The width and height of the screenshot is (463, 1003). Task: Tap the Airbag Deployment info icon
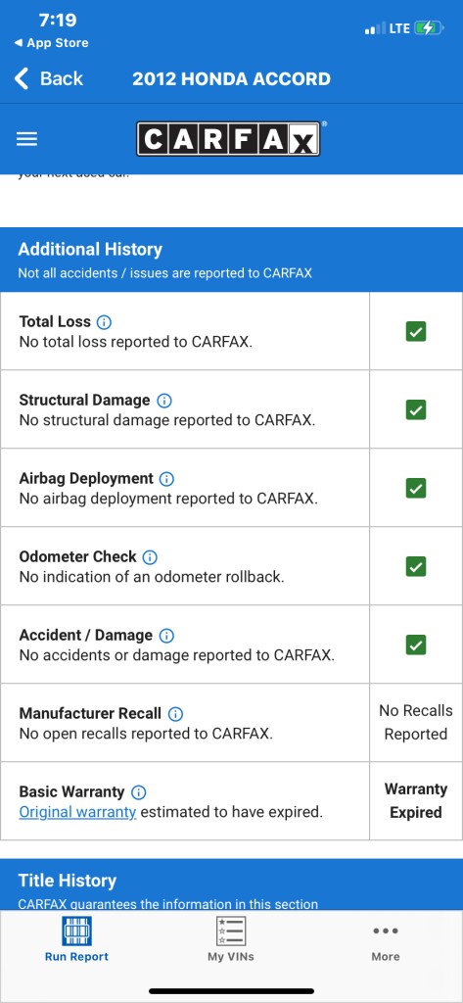[x=167, y=478]
